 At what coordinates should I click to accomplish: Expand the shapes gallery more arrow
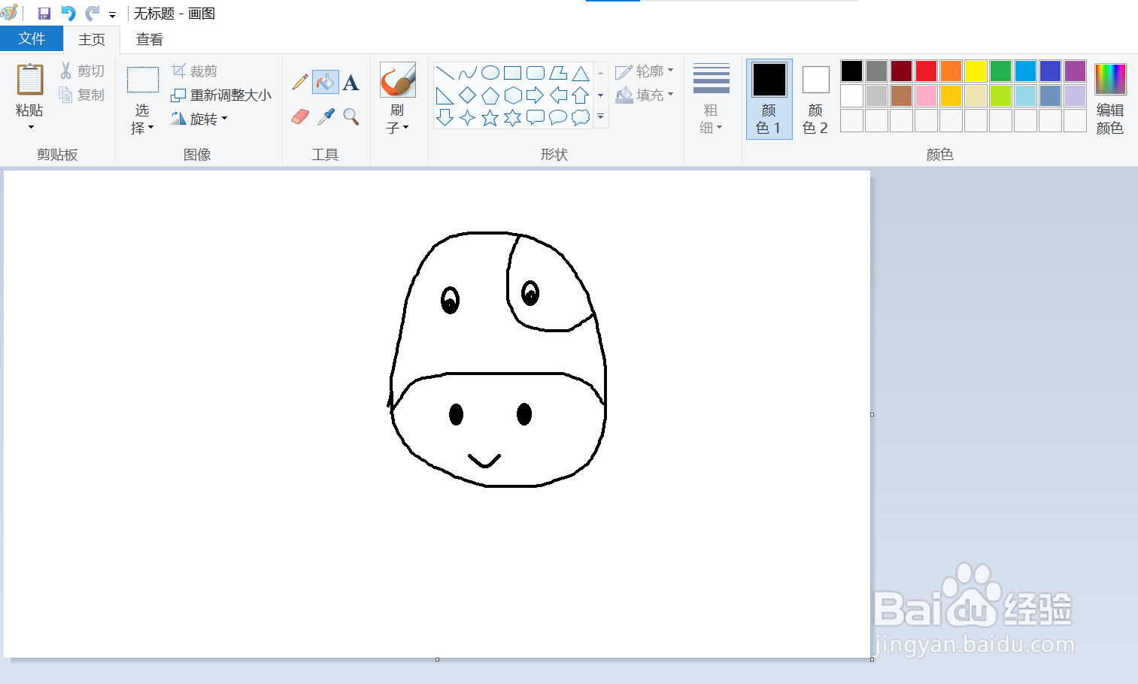pyautogui.click(x=600, y=117)
